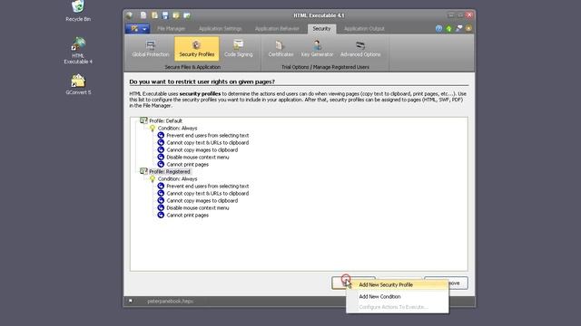
Task: Switch to the File Manager tab
Action: tap(172, 28)
